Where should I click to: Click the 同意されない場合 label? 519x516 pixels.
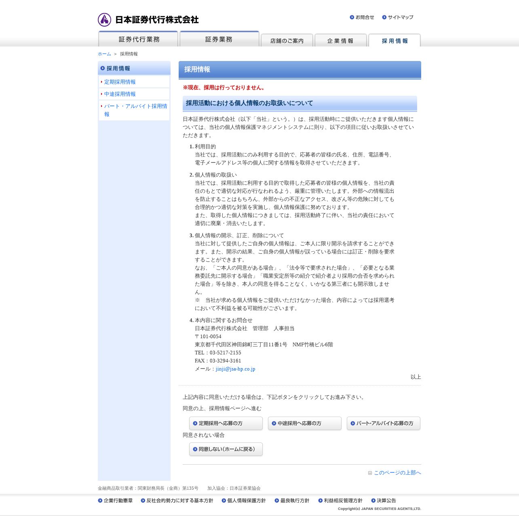204,435
